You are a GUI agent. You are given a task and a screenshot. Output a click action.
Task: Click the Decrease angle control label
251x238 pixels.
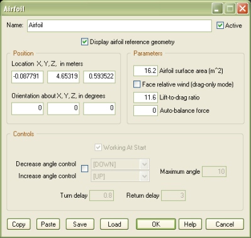tap(46, 164)
